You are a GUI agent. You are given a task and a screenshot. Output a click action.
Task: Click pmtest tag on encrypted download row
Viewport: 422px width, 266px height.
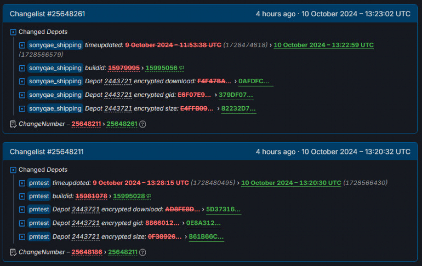click(39, 209)
